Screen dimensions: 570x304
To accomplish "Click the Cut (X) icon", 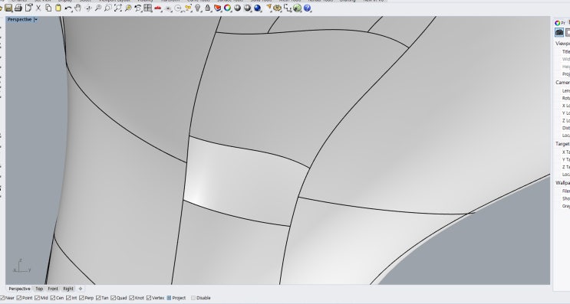I will click(x=38, y=8).
